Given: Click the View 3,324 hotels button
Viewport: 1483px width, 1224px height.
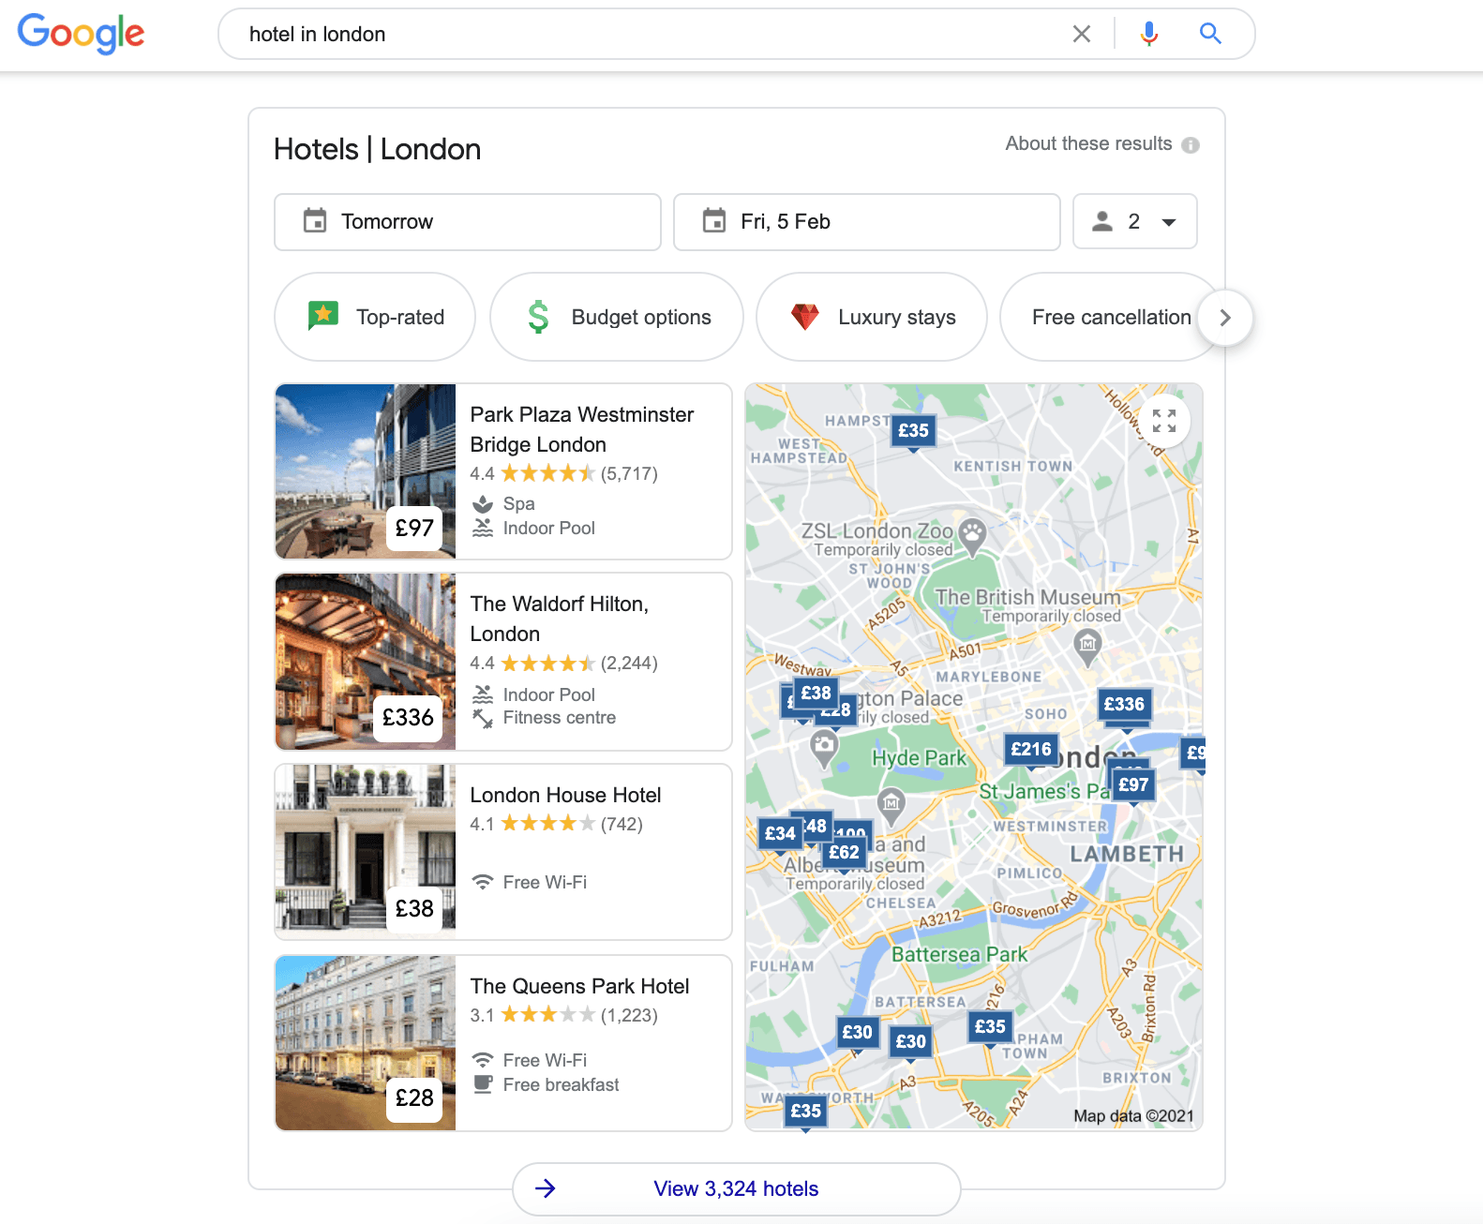Looking at the screenshot, I should pos(736,1188).
